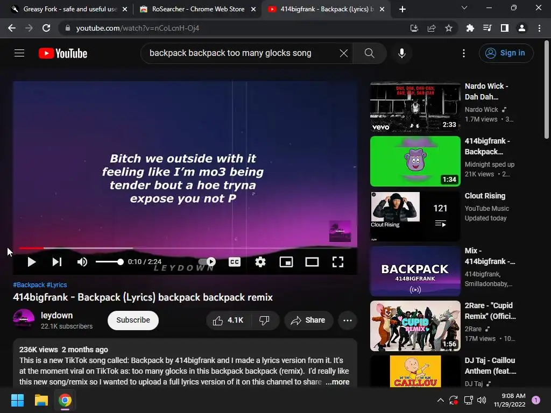Screen dimensions: 551x413
Task: Skip to the next video
Action: coord(57,262)
